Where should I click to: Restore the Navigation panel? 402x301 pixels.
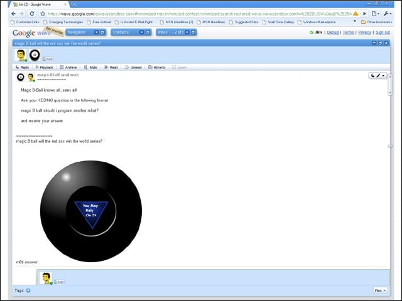click(102, 32)
